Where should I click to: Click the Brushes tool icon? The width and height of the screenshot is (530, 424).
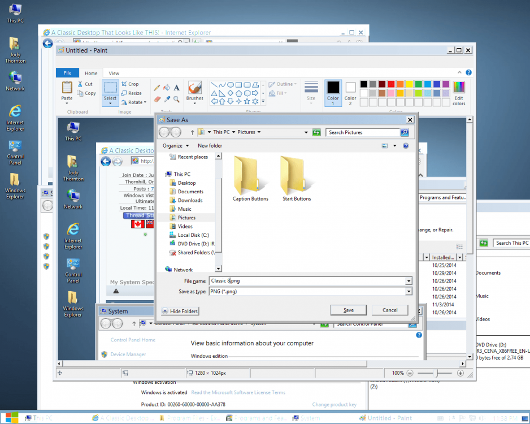click(195, 87)
